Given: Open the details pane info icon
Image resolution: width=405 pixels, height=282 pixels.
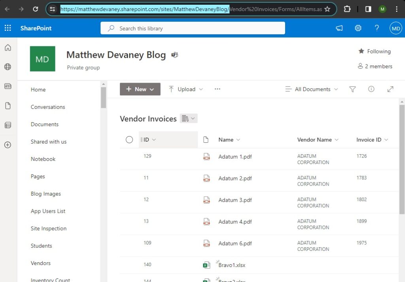Looking at the screenshot, I should point(371,89).
